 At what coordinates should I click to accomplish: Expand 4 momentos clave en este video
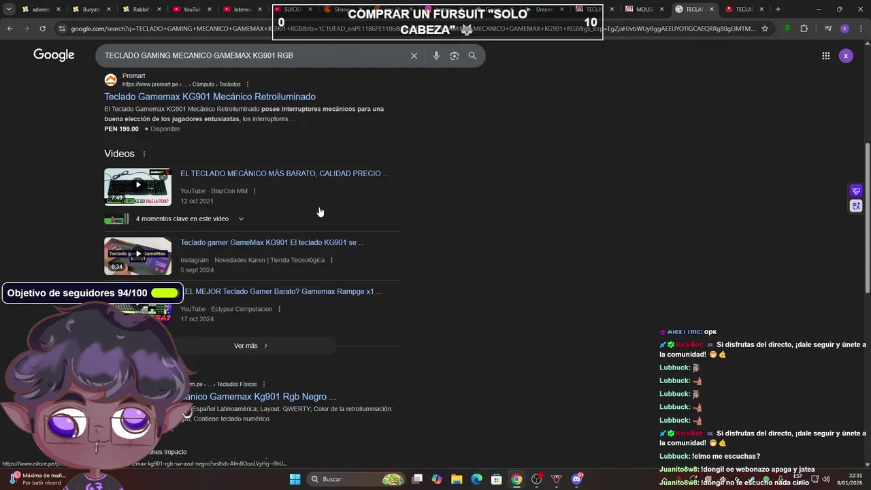241,219
